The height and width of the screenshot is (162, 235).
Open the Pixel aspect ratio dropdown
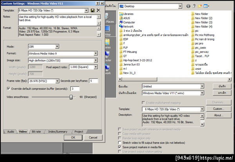click(x=96, y=67)
